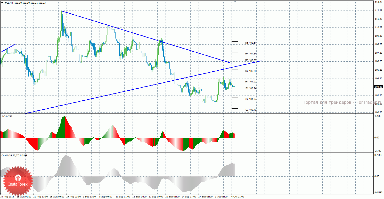Image resolution: width=384 pixels, height=199 pixels.
Task: Click the 104.20 price on the scale
Action: [x=379, y=78]
